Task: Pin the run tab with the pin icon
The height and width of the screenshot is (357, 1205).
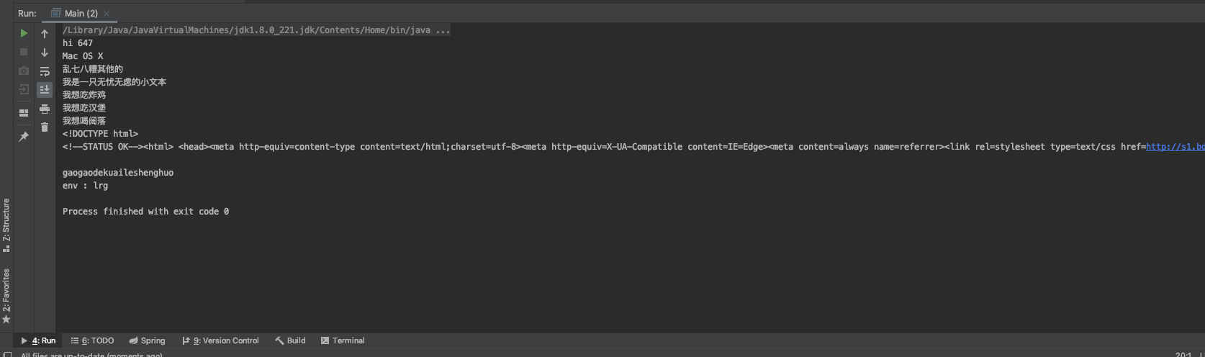Action: pos(24,137)
